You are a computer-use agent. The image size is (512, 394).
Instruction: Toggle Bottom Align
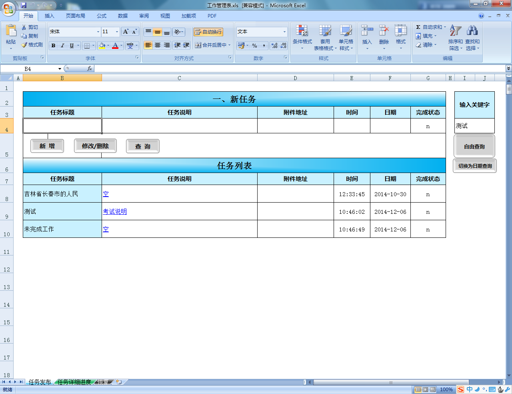click(167, 32)
